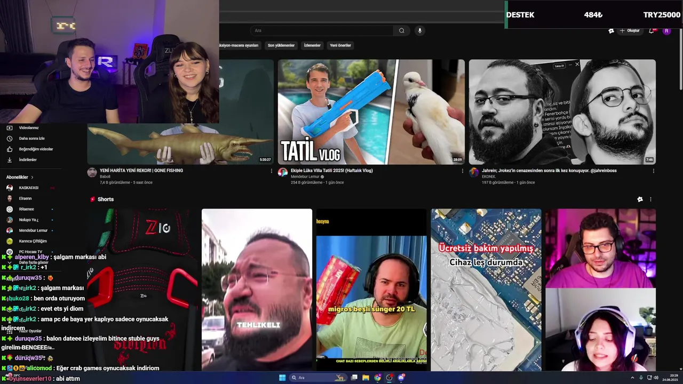
Task: Open Baboli channel avatar under fishing video
Action: click(x=92, y=172)
